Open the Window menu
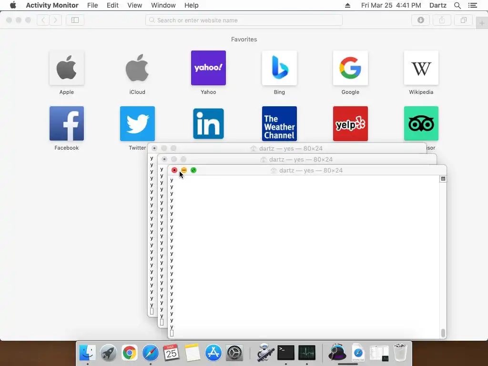488x366 pixels. (163, 5)
